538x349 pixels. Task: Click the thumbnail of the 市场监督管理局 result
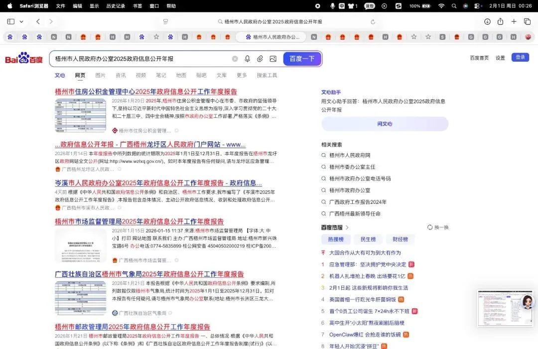point(81,245)
